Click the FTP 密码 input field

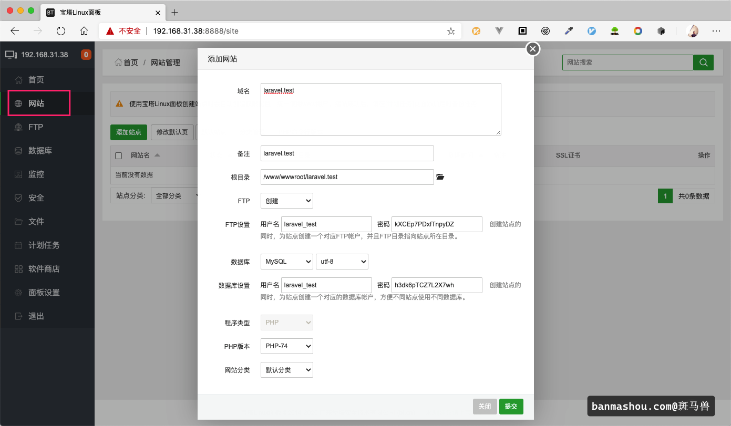[x=437, y=224]
